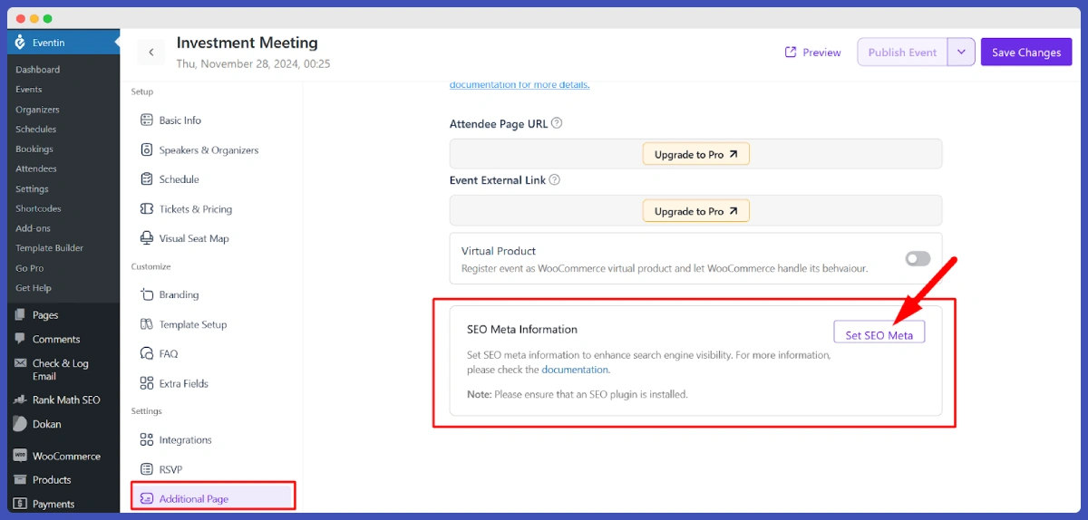Open Add-ons in Eventin menu

34,228
